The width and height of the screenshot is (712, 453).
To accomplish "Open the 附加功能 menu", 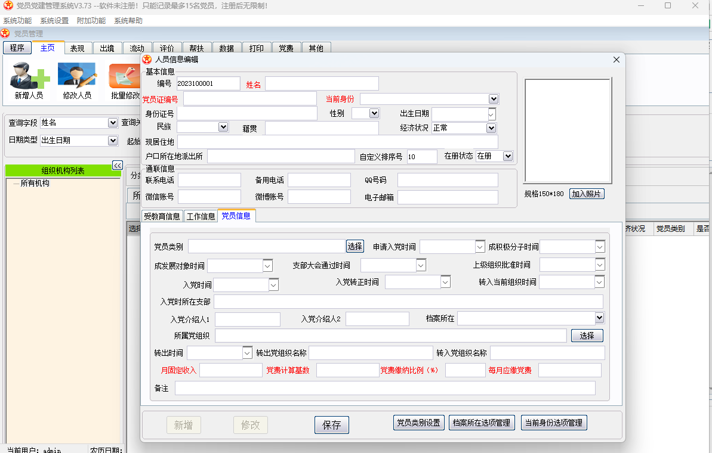I will [x=91, y=21].
